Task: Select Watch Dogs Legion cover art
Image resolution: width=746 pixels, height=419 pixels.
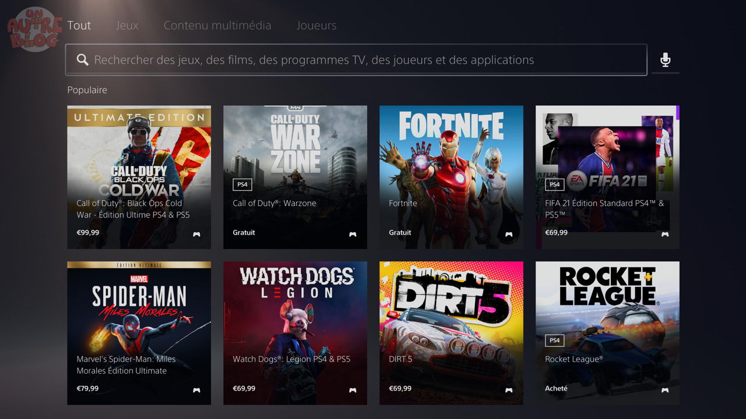Action: (295, 333)
